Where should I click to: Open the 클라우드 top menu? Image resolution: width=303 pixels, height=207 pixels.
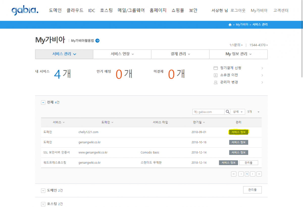pos(75,11)
